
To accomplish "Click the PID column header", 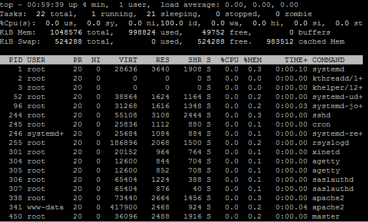I will tap(16, 60).
